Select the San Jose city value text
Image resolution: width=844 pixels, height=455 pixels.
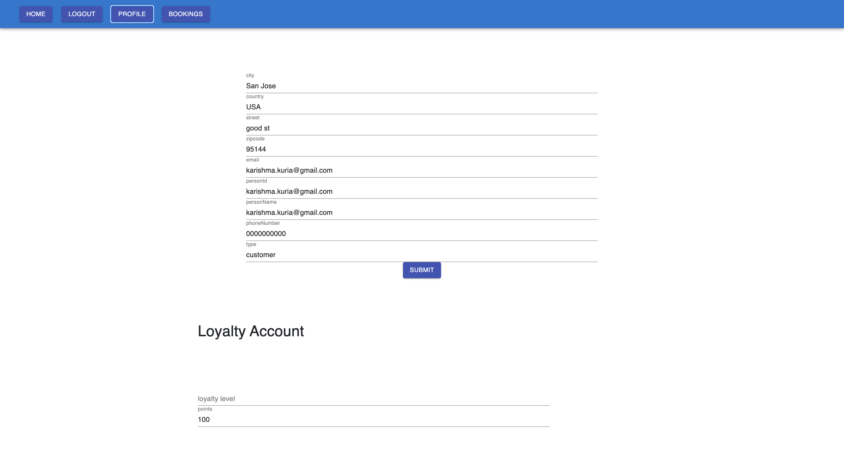pyautogui.click(x=261, y=86)
